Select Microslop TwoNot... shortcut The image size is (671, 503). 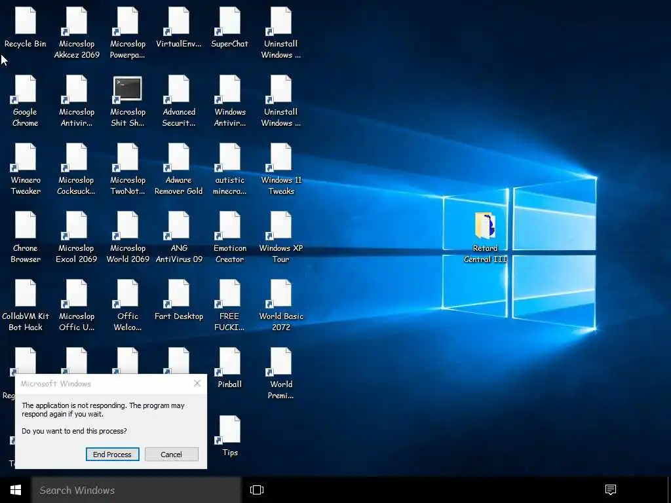[128, 169]
